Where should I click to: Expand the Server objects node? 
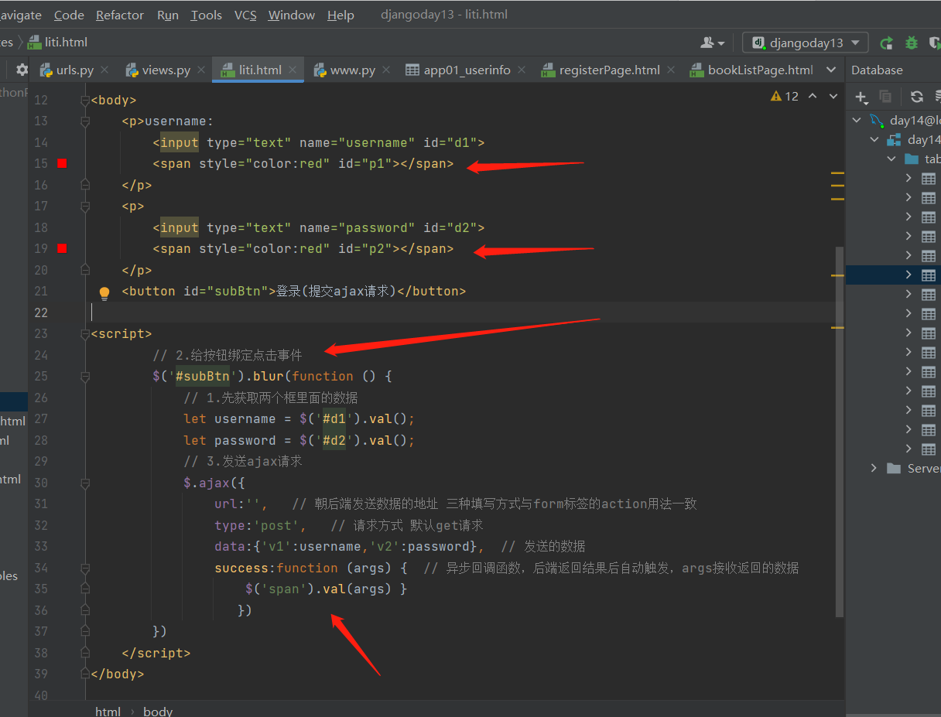coord(874,468)
